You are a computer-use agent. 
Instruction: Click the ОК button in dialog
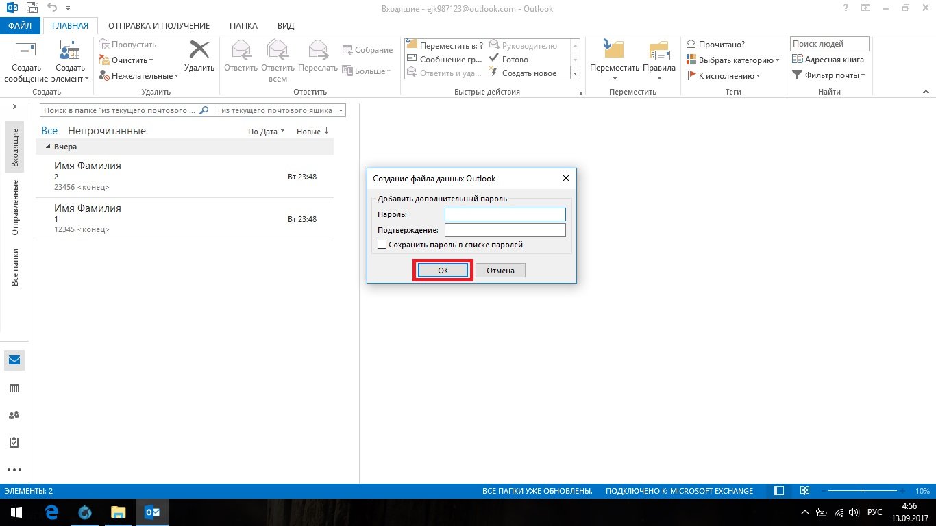[x=443, y=271]
